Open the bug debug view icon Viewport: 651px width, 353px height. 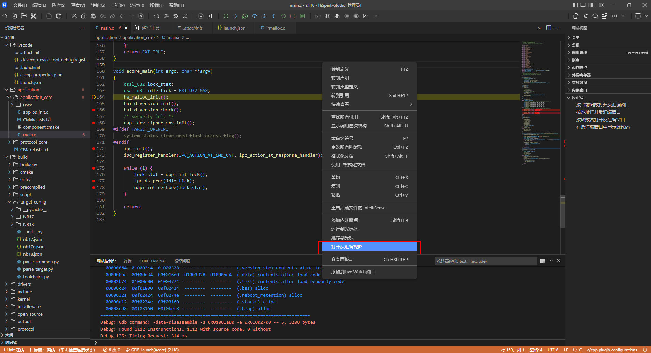point(586,16)
